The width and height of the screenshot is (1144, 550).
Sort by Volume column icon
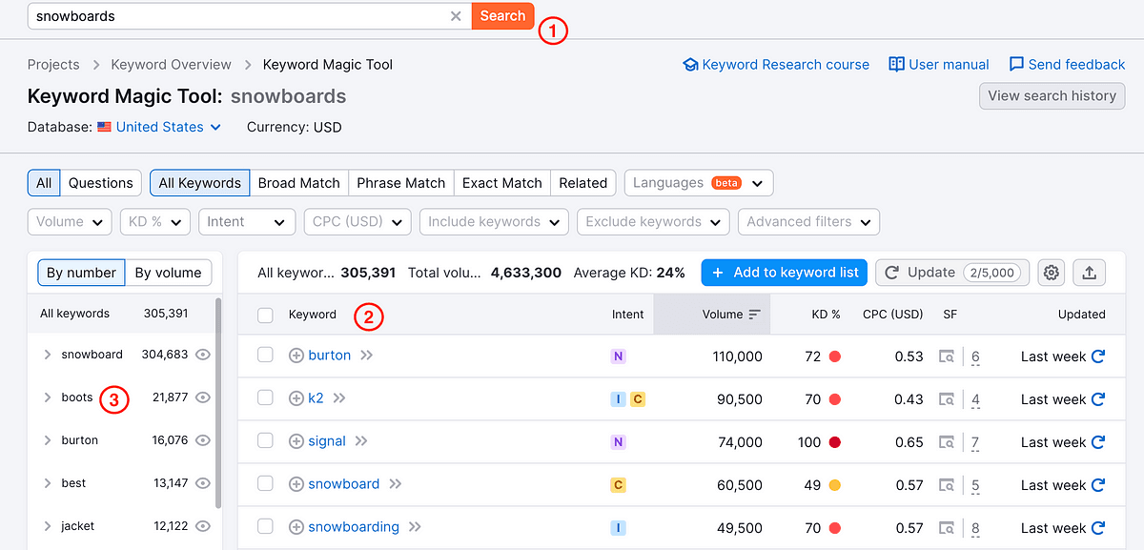[x=755, y=315]
